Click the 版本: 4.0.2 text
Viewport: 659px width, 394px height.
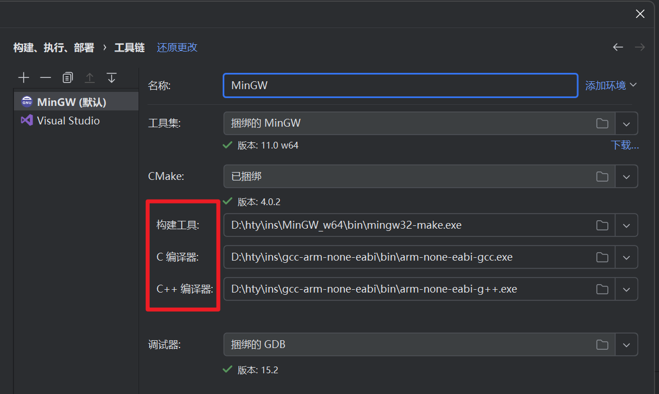click(x=259, y=202)
